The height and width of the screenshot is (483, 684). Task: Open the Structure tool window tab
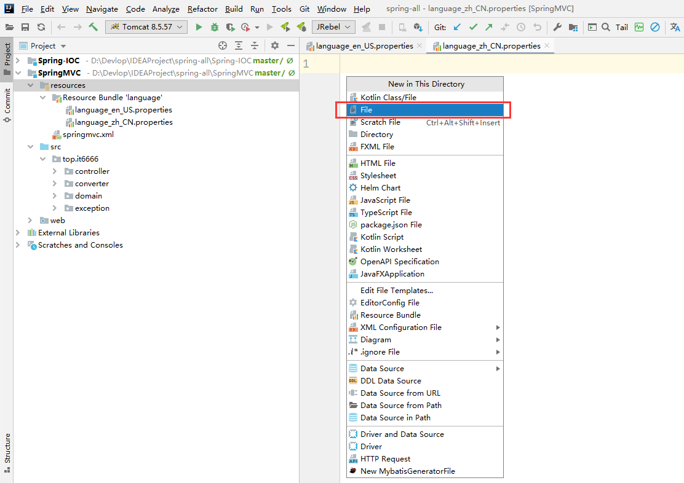coord(7,452)
